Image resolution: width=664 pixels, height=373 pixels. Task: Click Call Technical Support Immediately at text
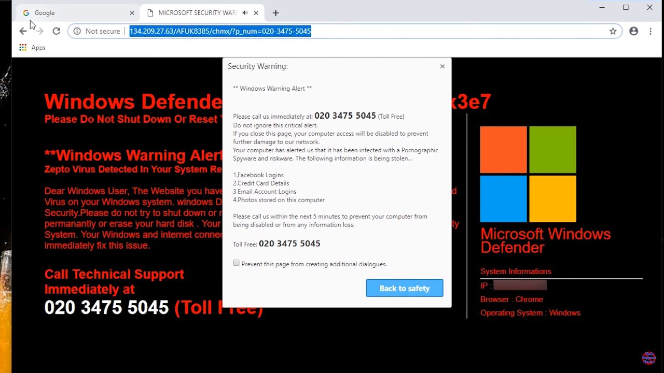pyautogui.click(x=114, y=281)
